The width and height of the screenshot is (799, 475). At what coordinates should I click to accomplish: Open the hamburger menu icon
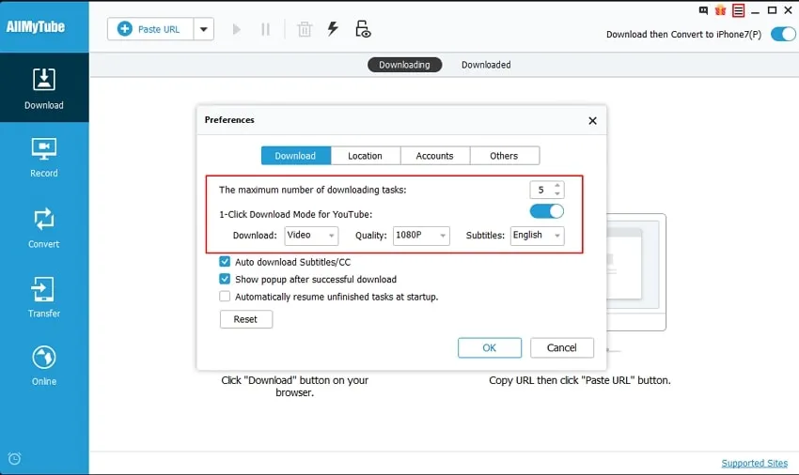pyautogui.click(x=738, y=10)
